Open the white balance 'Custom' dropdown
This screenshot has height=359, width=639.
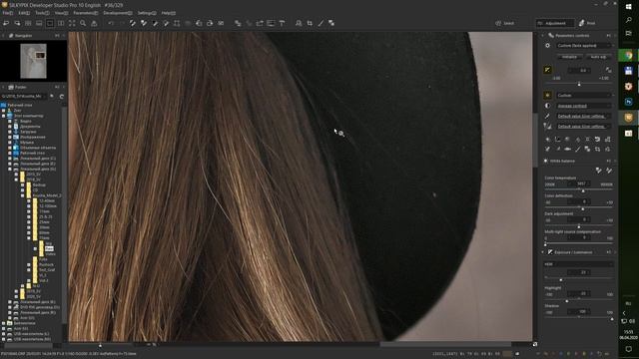coord(583,96)
